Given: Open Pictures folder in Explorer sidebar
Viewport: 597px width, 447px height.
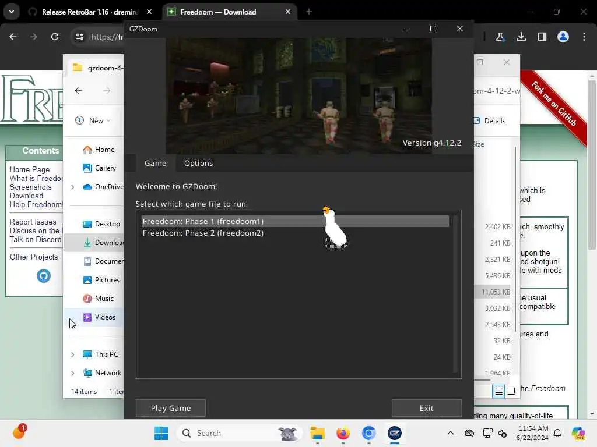Looking at the screenshot, I should point(101,280).
